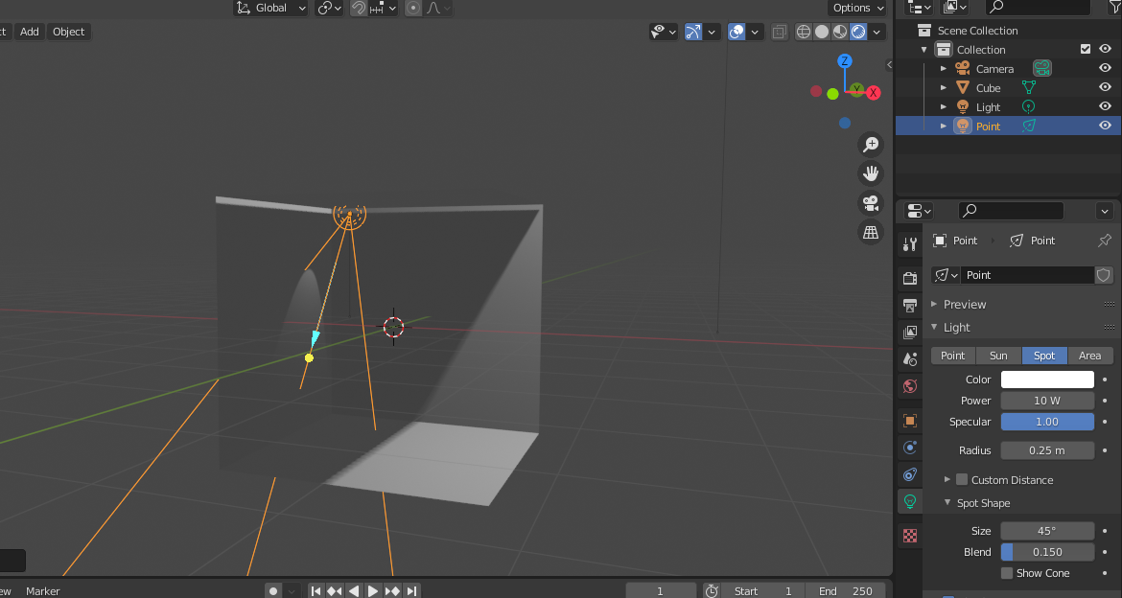Toggle snapping magnet in header

(x=359, y=8)
